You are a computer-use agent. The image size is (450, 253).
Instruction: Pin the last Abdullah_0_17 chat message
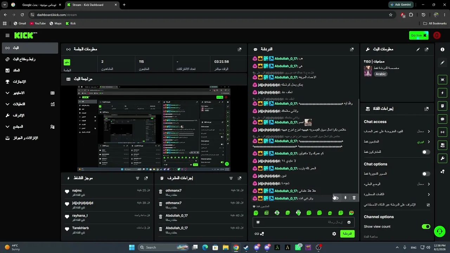tap(345, 198)
